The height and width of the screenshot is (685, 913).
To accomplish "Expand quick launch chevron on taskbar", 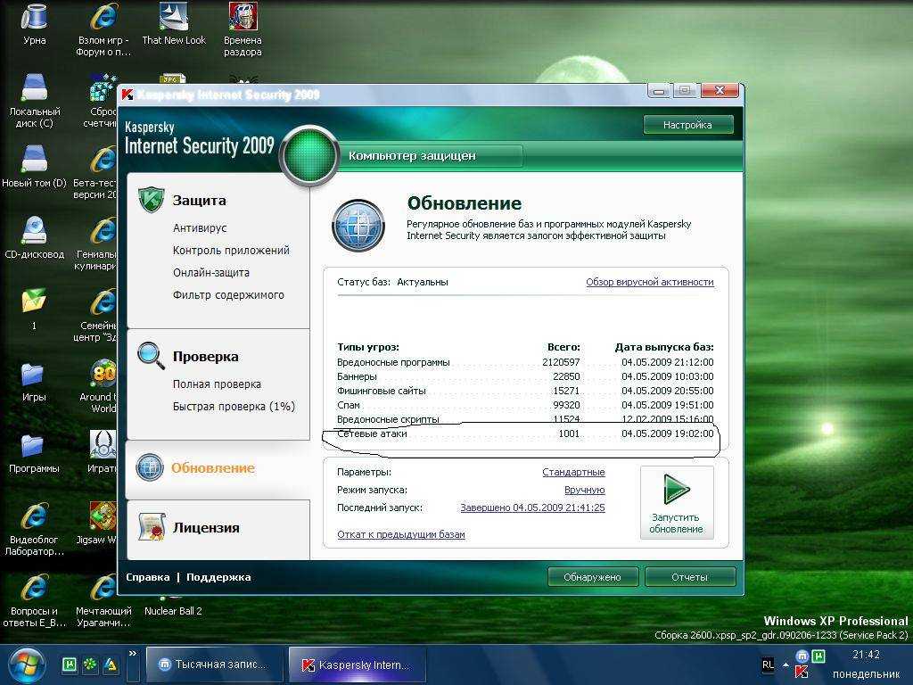I will (x=133, y=654).
